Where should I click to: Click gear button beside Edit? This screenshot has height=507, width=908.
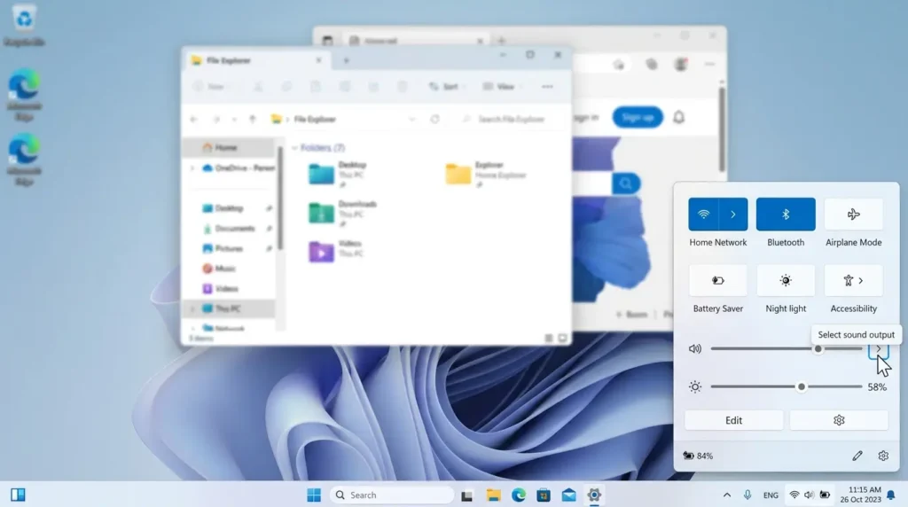click(839, 420)
